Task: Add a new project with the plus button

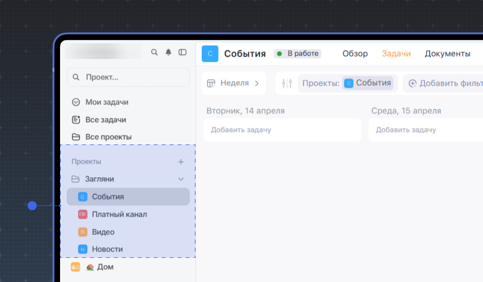Action: 181,162
